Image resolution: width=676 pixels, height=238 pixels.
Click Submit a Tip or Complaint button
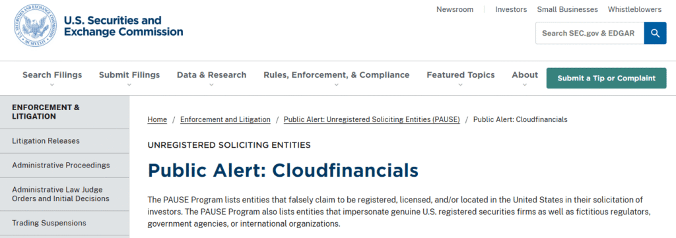click(606, 78)
